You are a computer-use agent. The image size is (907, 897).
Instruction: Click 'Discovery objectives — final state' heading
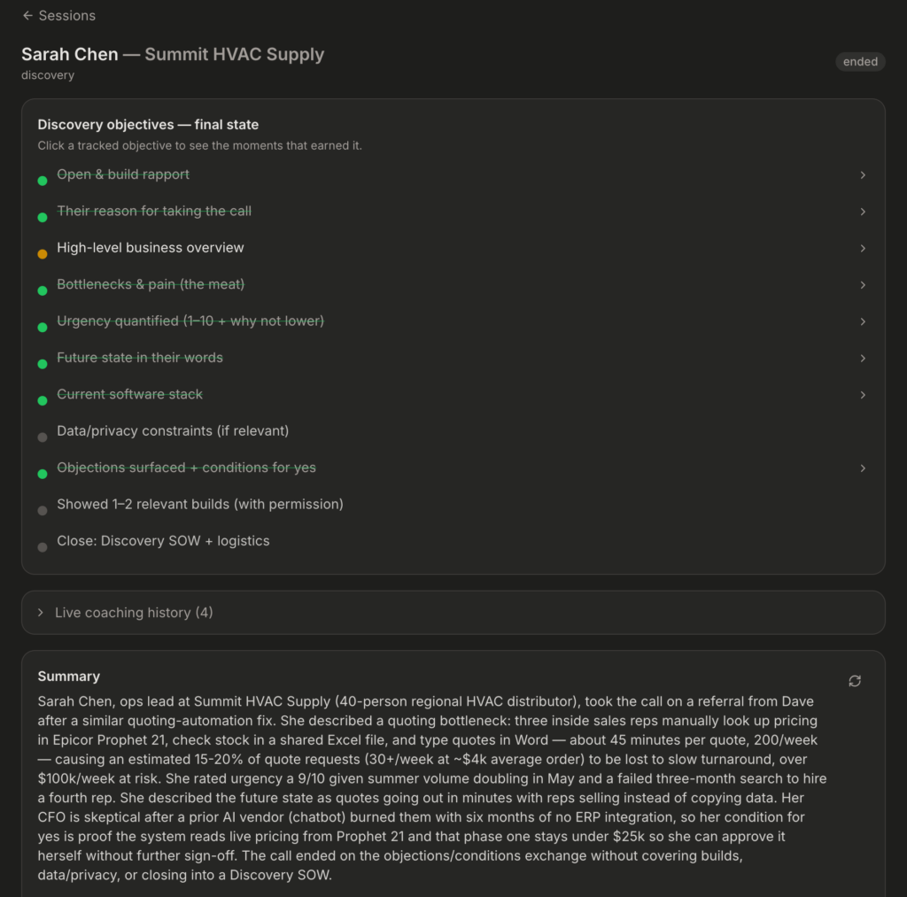click(148, 124)
